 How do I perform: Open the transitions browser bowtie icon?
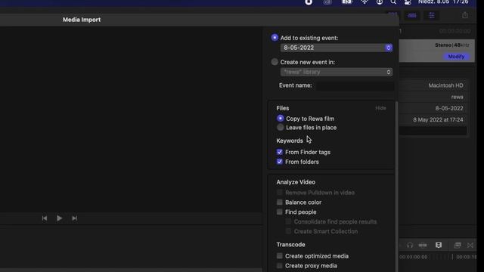pos(470,245)
